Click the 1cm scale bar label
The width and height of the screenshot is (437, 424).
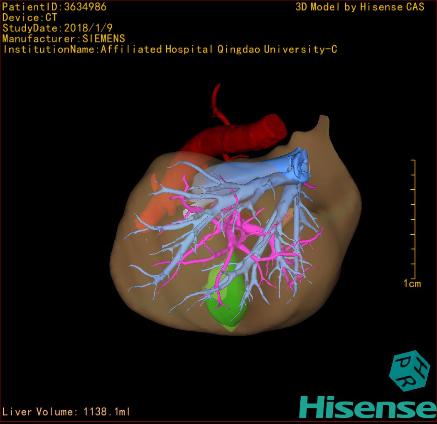pyautogui.click(x=412, y=283)
